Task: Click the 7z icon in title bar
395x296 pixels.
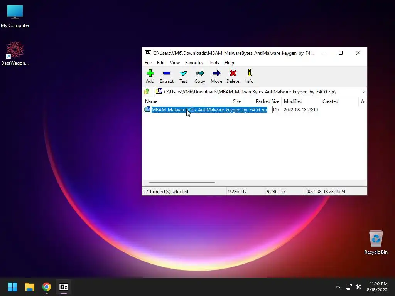Action: 148,53
